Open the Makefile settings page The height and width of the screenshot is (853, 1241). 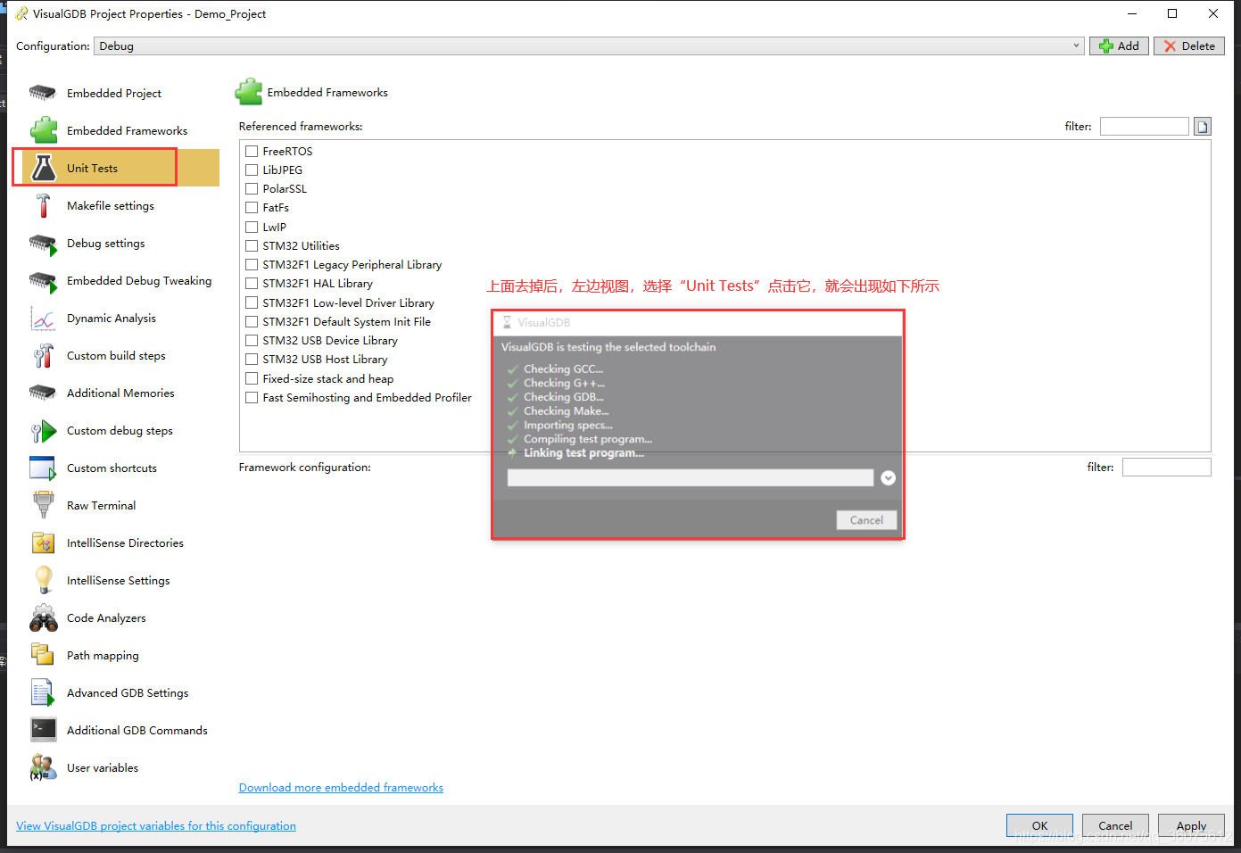pos(111,205)
